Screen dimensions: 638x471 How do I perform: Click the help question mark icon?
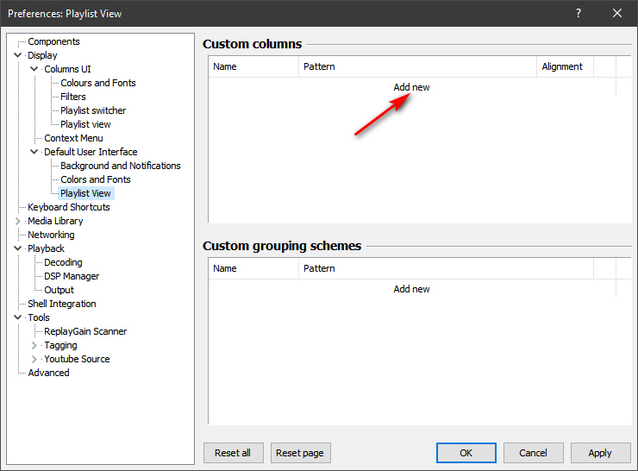(x=578, y=13)
